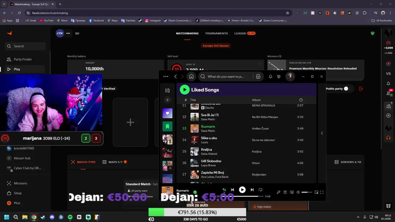Click the Europe 5v5 Queue badge

[216, 46]
